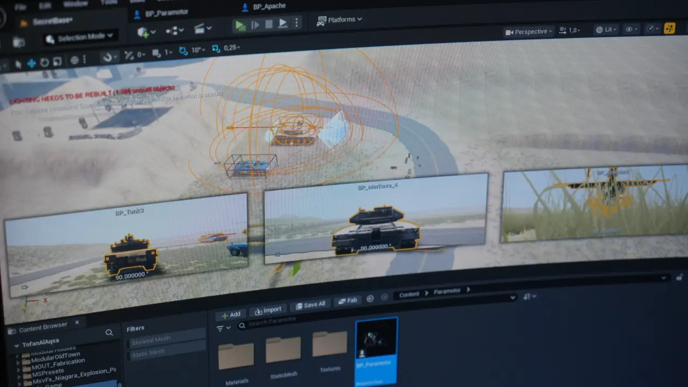This screenshot has width=688, height=387.
Task: Click the green Play in editor button
Action: point(240,25)
